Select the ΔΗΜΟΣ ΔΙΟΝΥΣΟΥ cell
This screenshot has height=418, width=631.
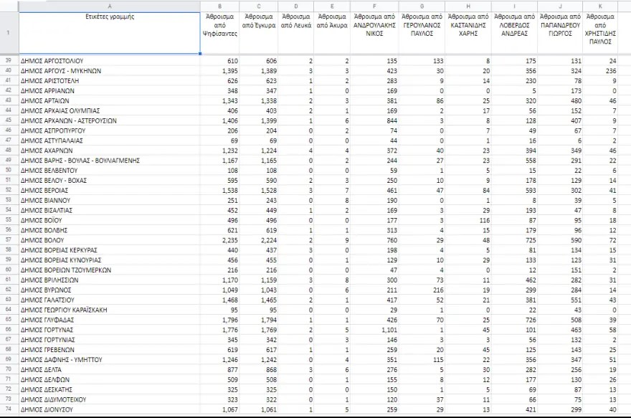[108, 409]
